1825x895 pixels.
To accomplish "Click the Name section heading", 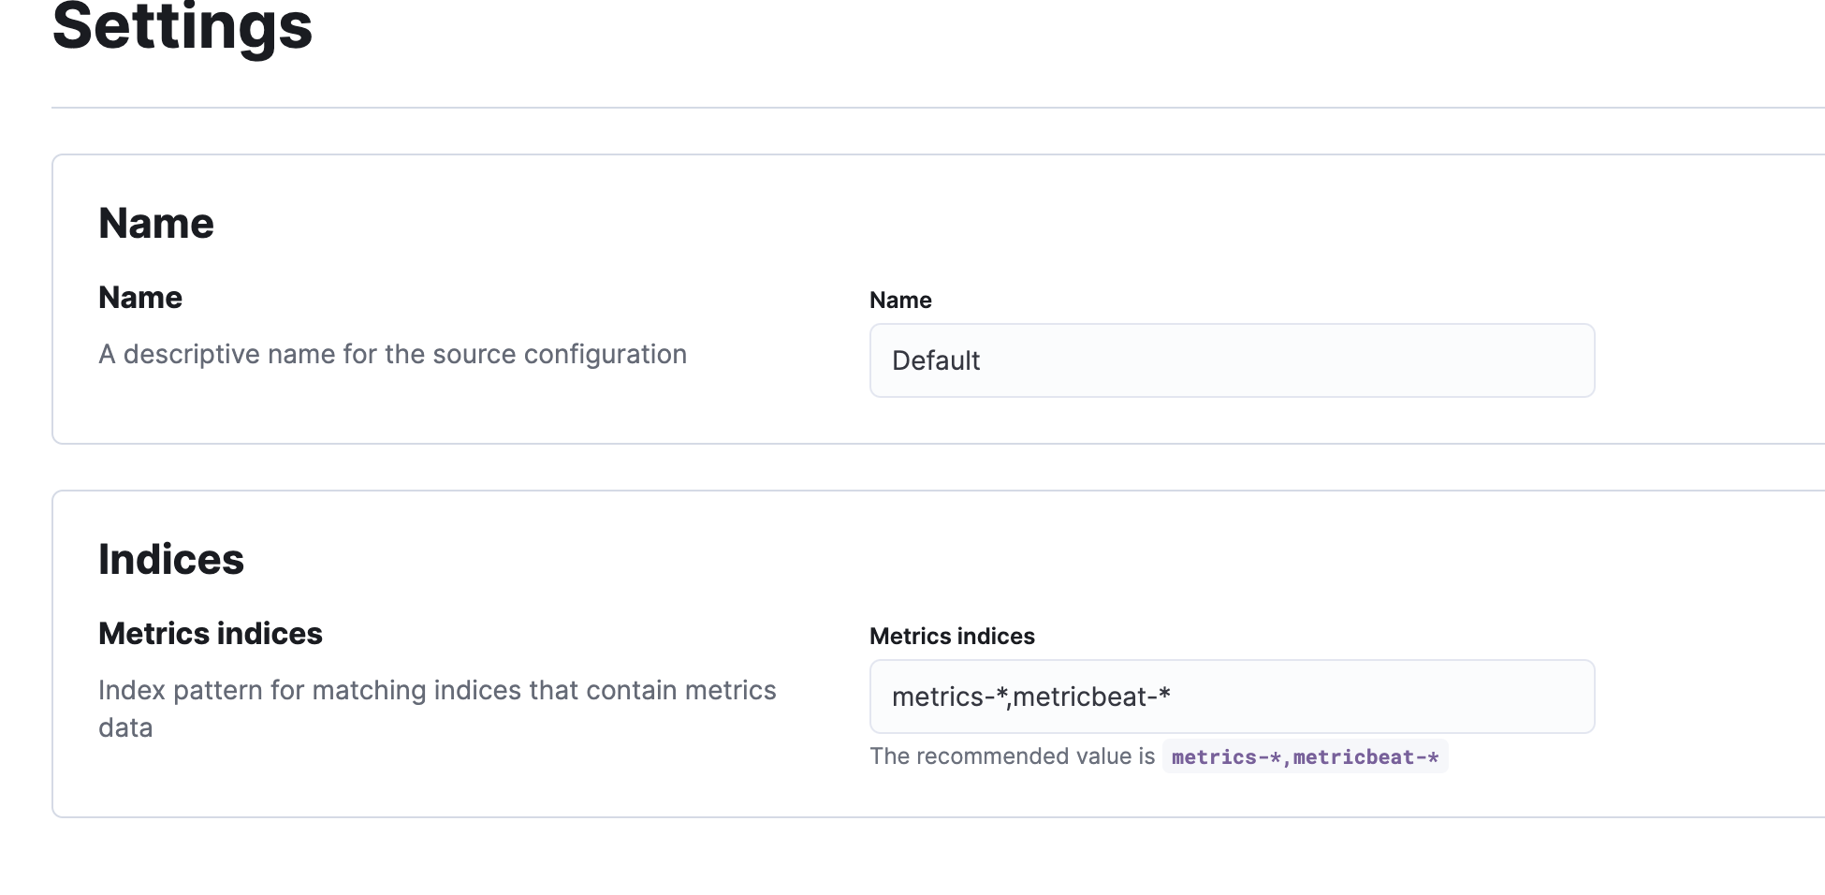I will point(155,223).
